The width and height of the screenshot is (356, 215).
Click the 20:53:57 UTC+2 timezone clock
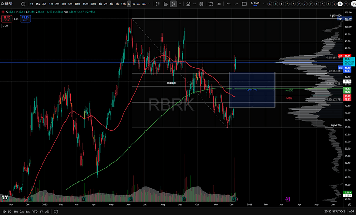pos(334,211)
